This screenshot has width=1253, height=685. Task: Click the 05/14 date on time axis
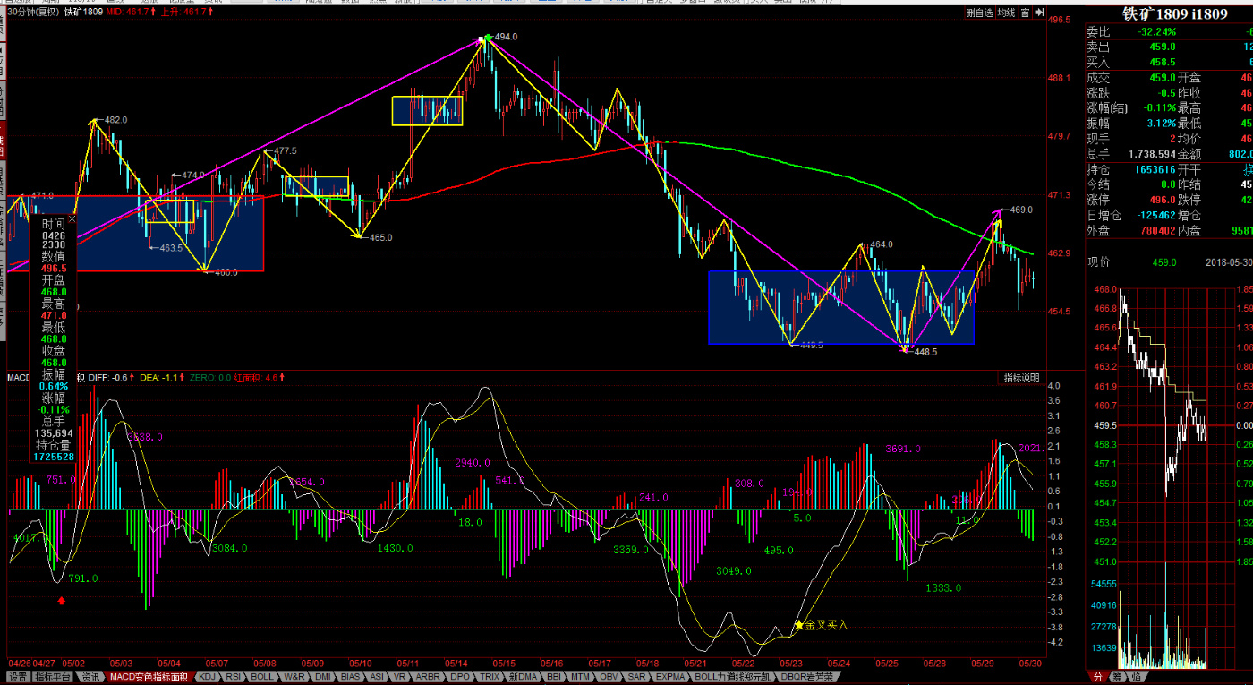pyautogui.click(x=458, y=664)
